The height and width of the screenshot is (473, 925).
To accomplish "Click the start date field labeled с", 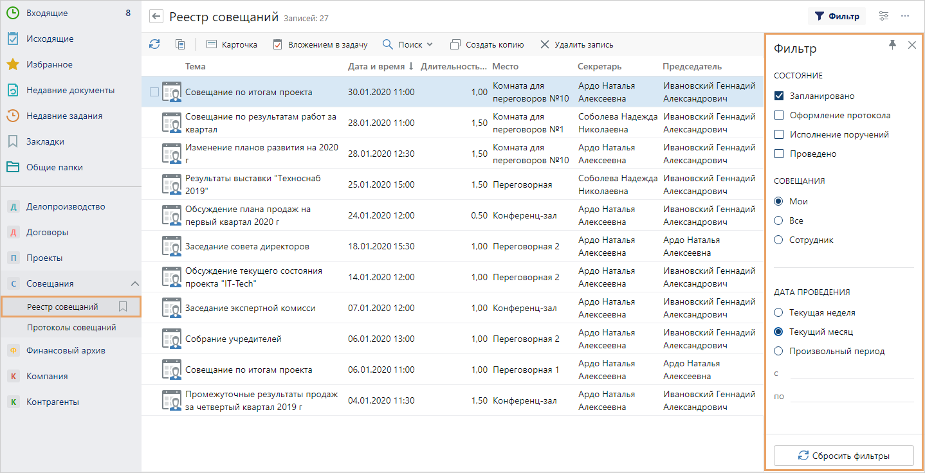I will 851,373.
